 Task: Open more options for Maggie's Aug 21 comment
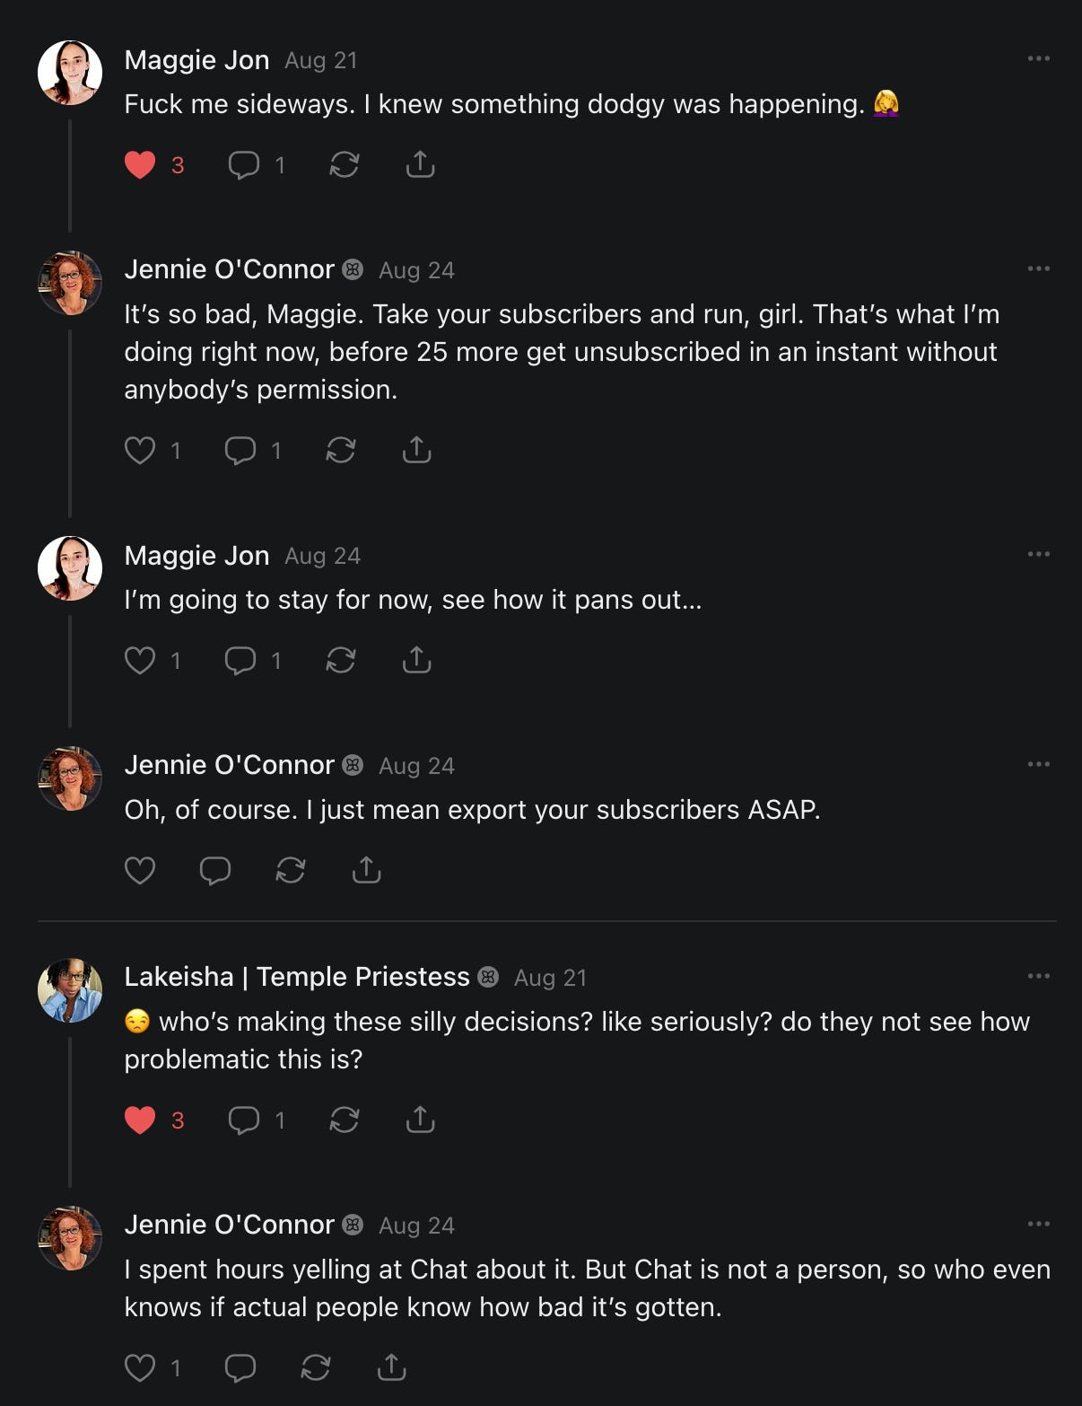coord(1038,58)
